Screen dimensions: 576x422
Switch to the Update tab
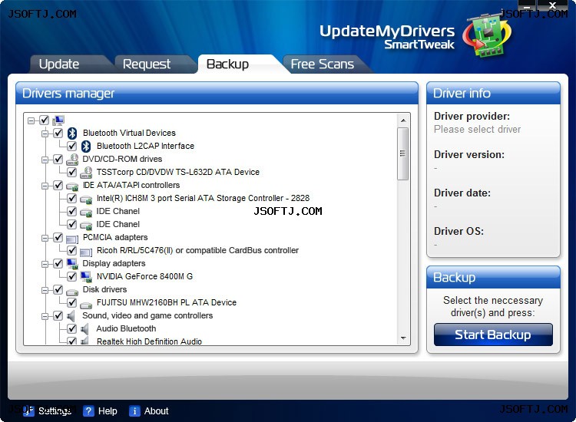click(59, 64)
